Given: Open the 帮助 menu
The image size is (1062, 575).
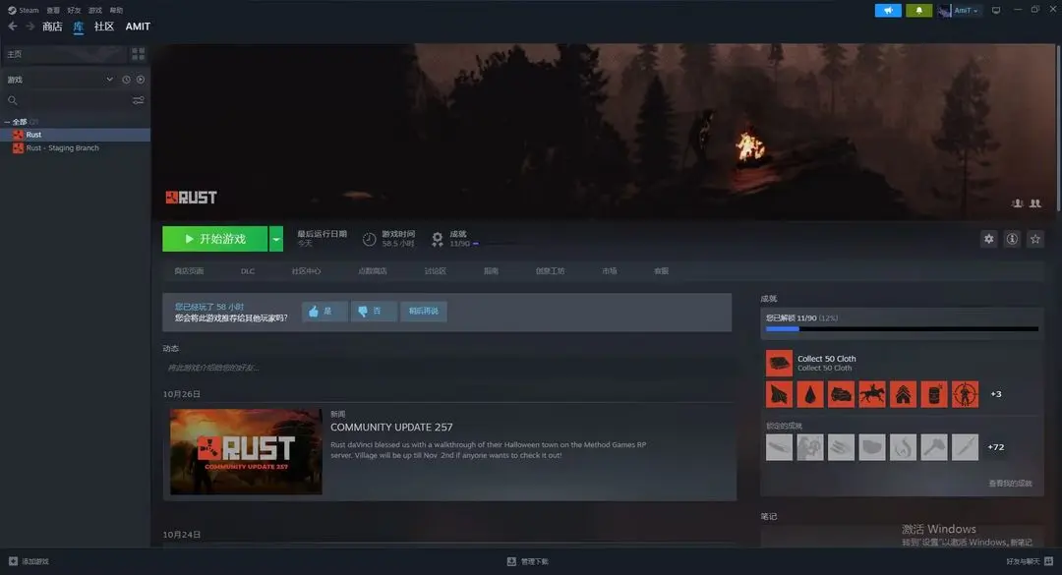Looking at the screenshot, I should [116, 10].
